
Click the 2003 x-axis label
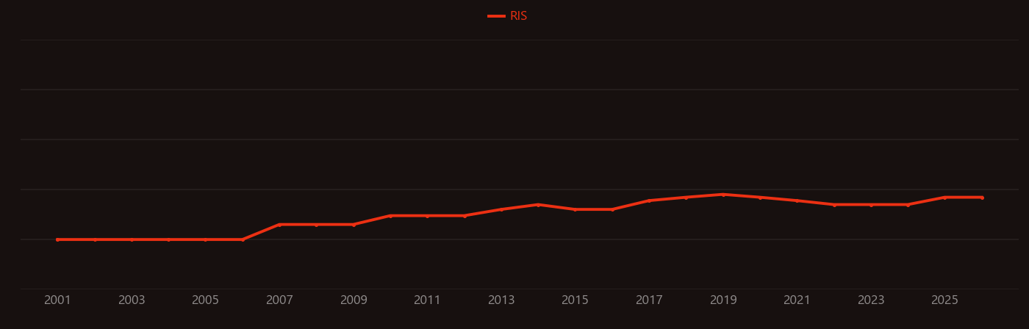coord(132,300)
